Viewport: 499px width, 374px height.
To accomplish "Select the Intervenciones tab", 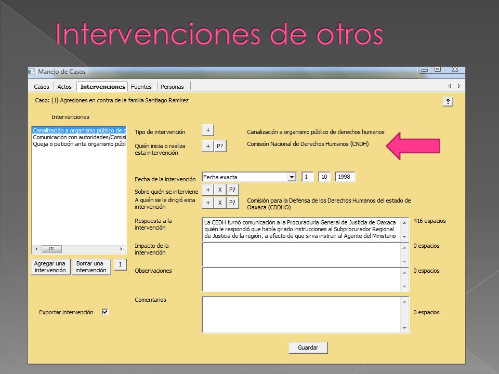I will [x=102, y=87].
